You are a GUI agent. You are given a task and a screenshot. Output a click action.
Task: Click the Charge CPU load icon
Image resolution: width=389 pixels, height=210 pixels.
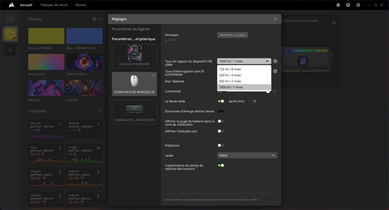(98, 148)
